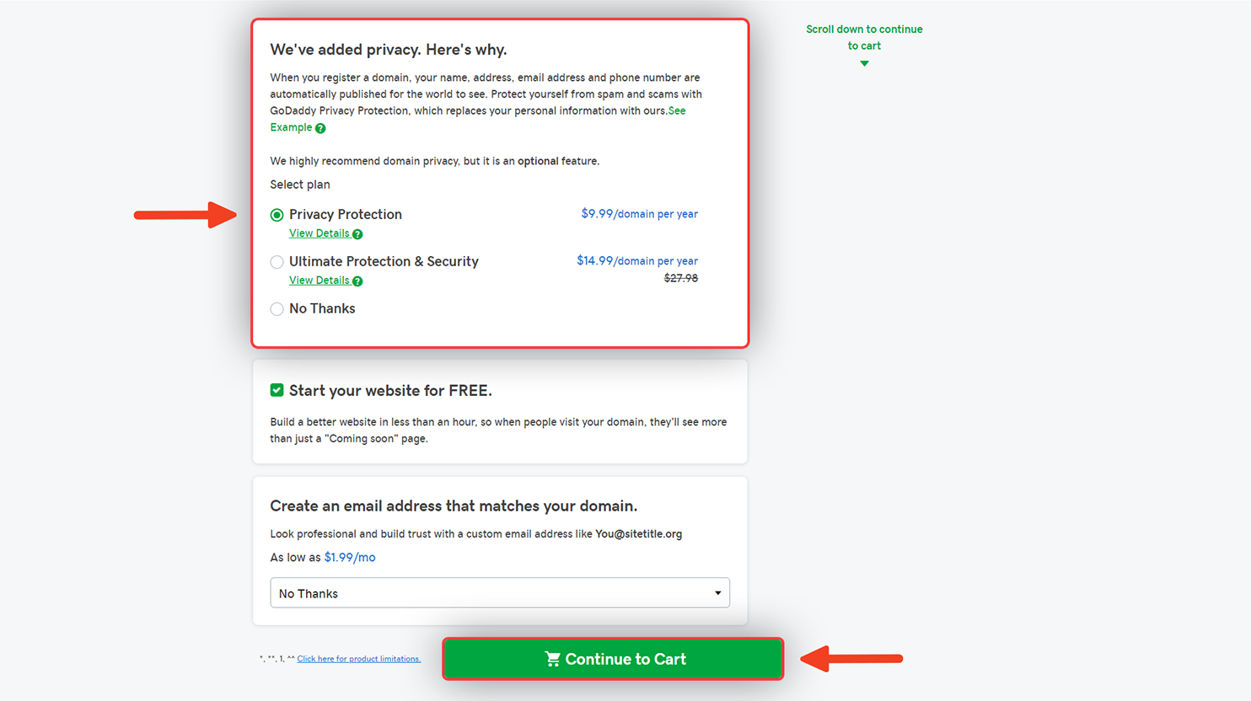1251x701 pixels.
Task: Click the $14.99/domain per year price
Action: pyautogui.click(x=637, y=261)
